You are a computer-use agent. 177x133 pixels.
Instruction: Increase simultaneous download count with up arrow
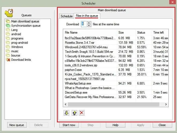(x=89, y=23)
